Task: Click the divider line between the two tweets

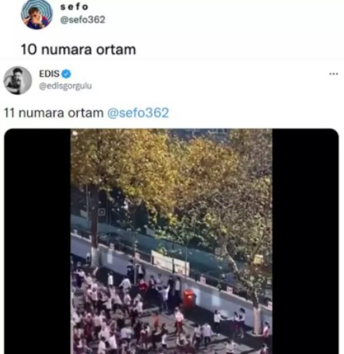Action: point(172,59)
